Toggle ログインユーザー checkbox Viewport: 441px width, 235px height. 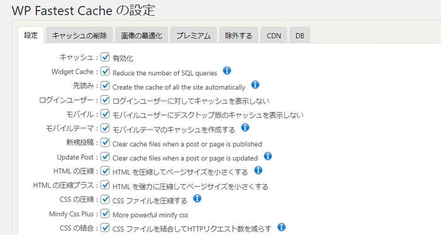105,99
